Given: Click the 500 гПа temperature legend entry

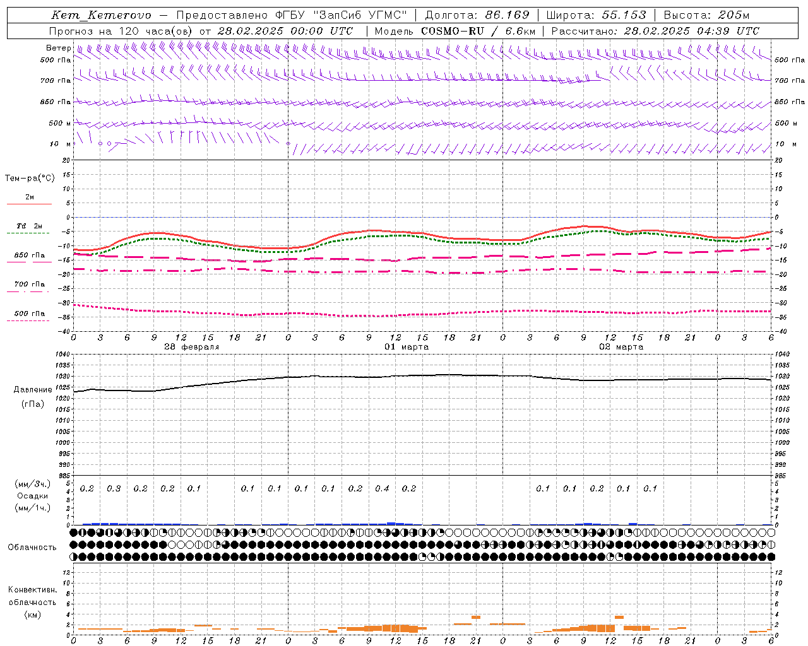Looking at the screenshot, I should click(29, 314).
